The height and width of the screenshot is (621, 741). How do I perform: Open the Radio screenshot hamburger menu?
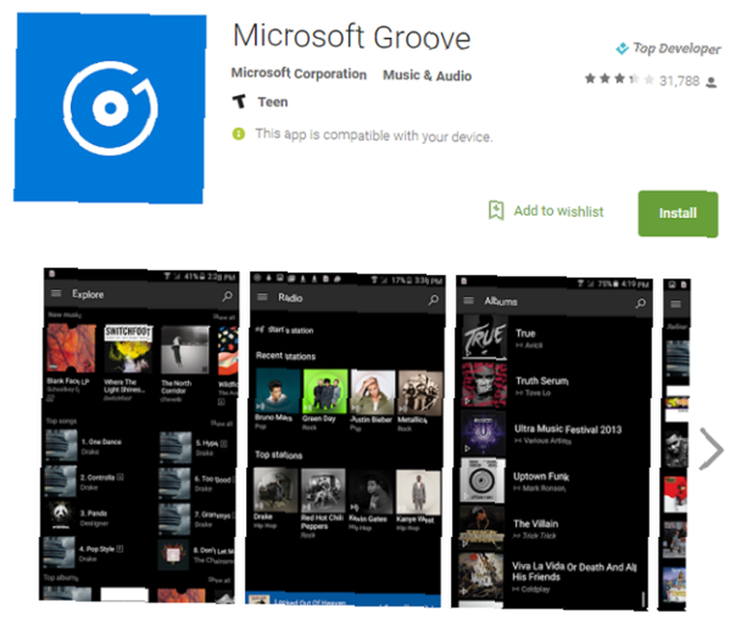(262, 297)
